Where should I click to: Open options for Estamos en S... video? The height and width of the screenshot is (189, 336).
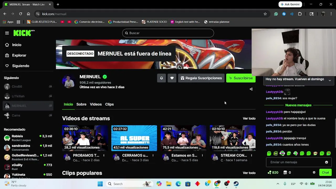202,155
